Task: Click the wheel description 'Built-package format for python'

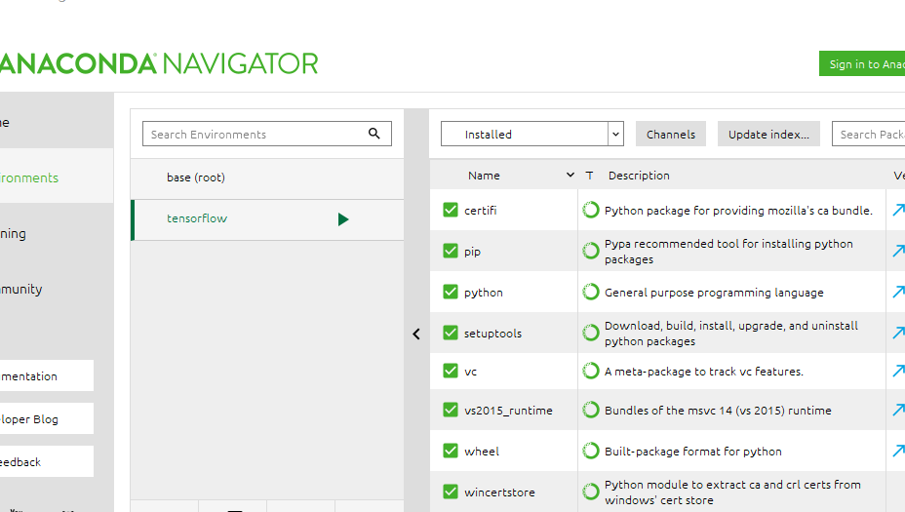Action: 693,452
